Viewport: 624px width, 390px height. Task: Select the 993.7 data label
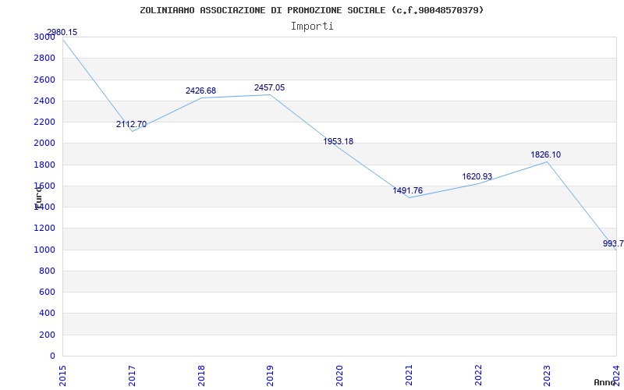(x=613, y=243)
